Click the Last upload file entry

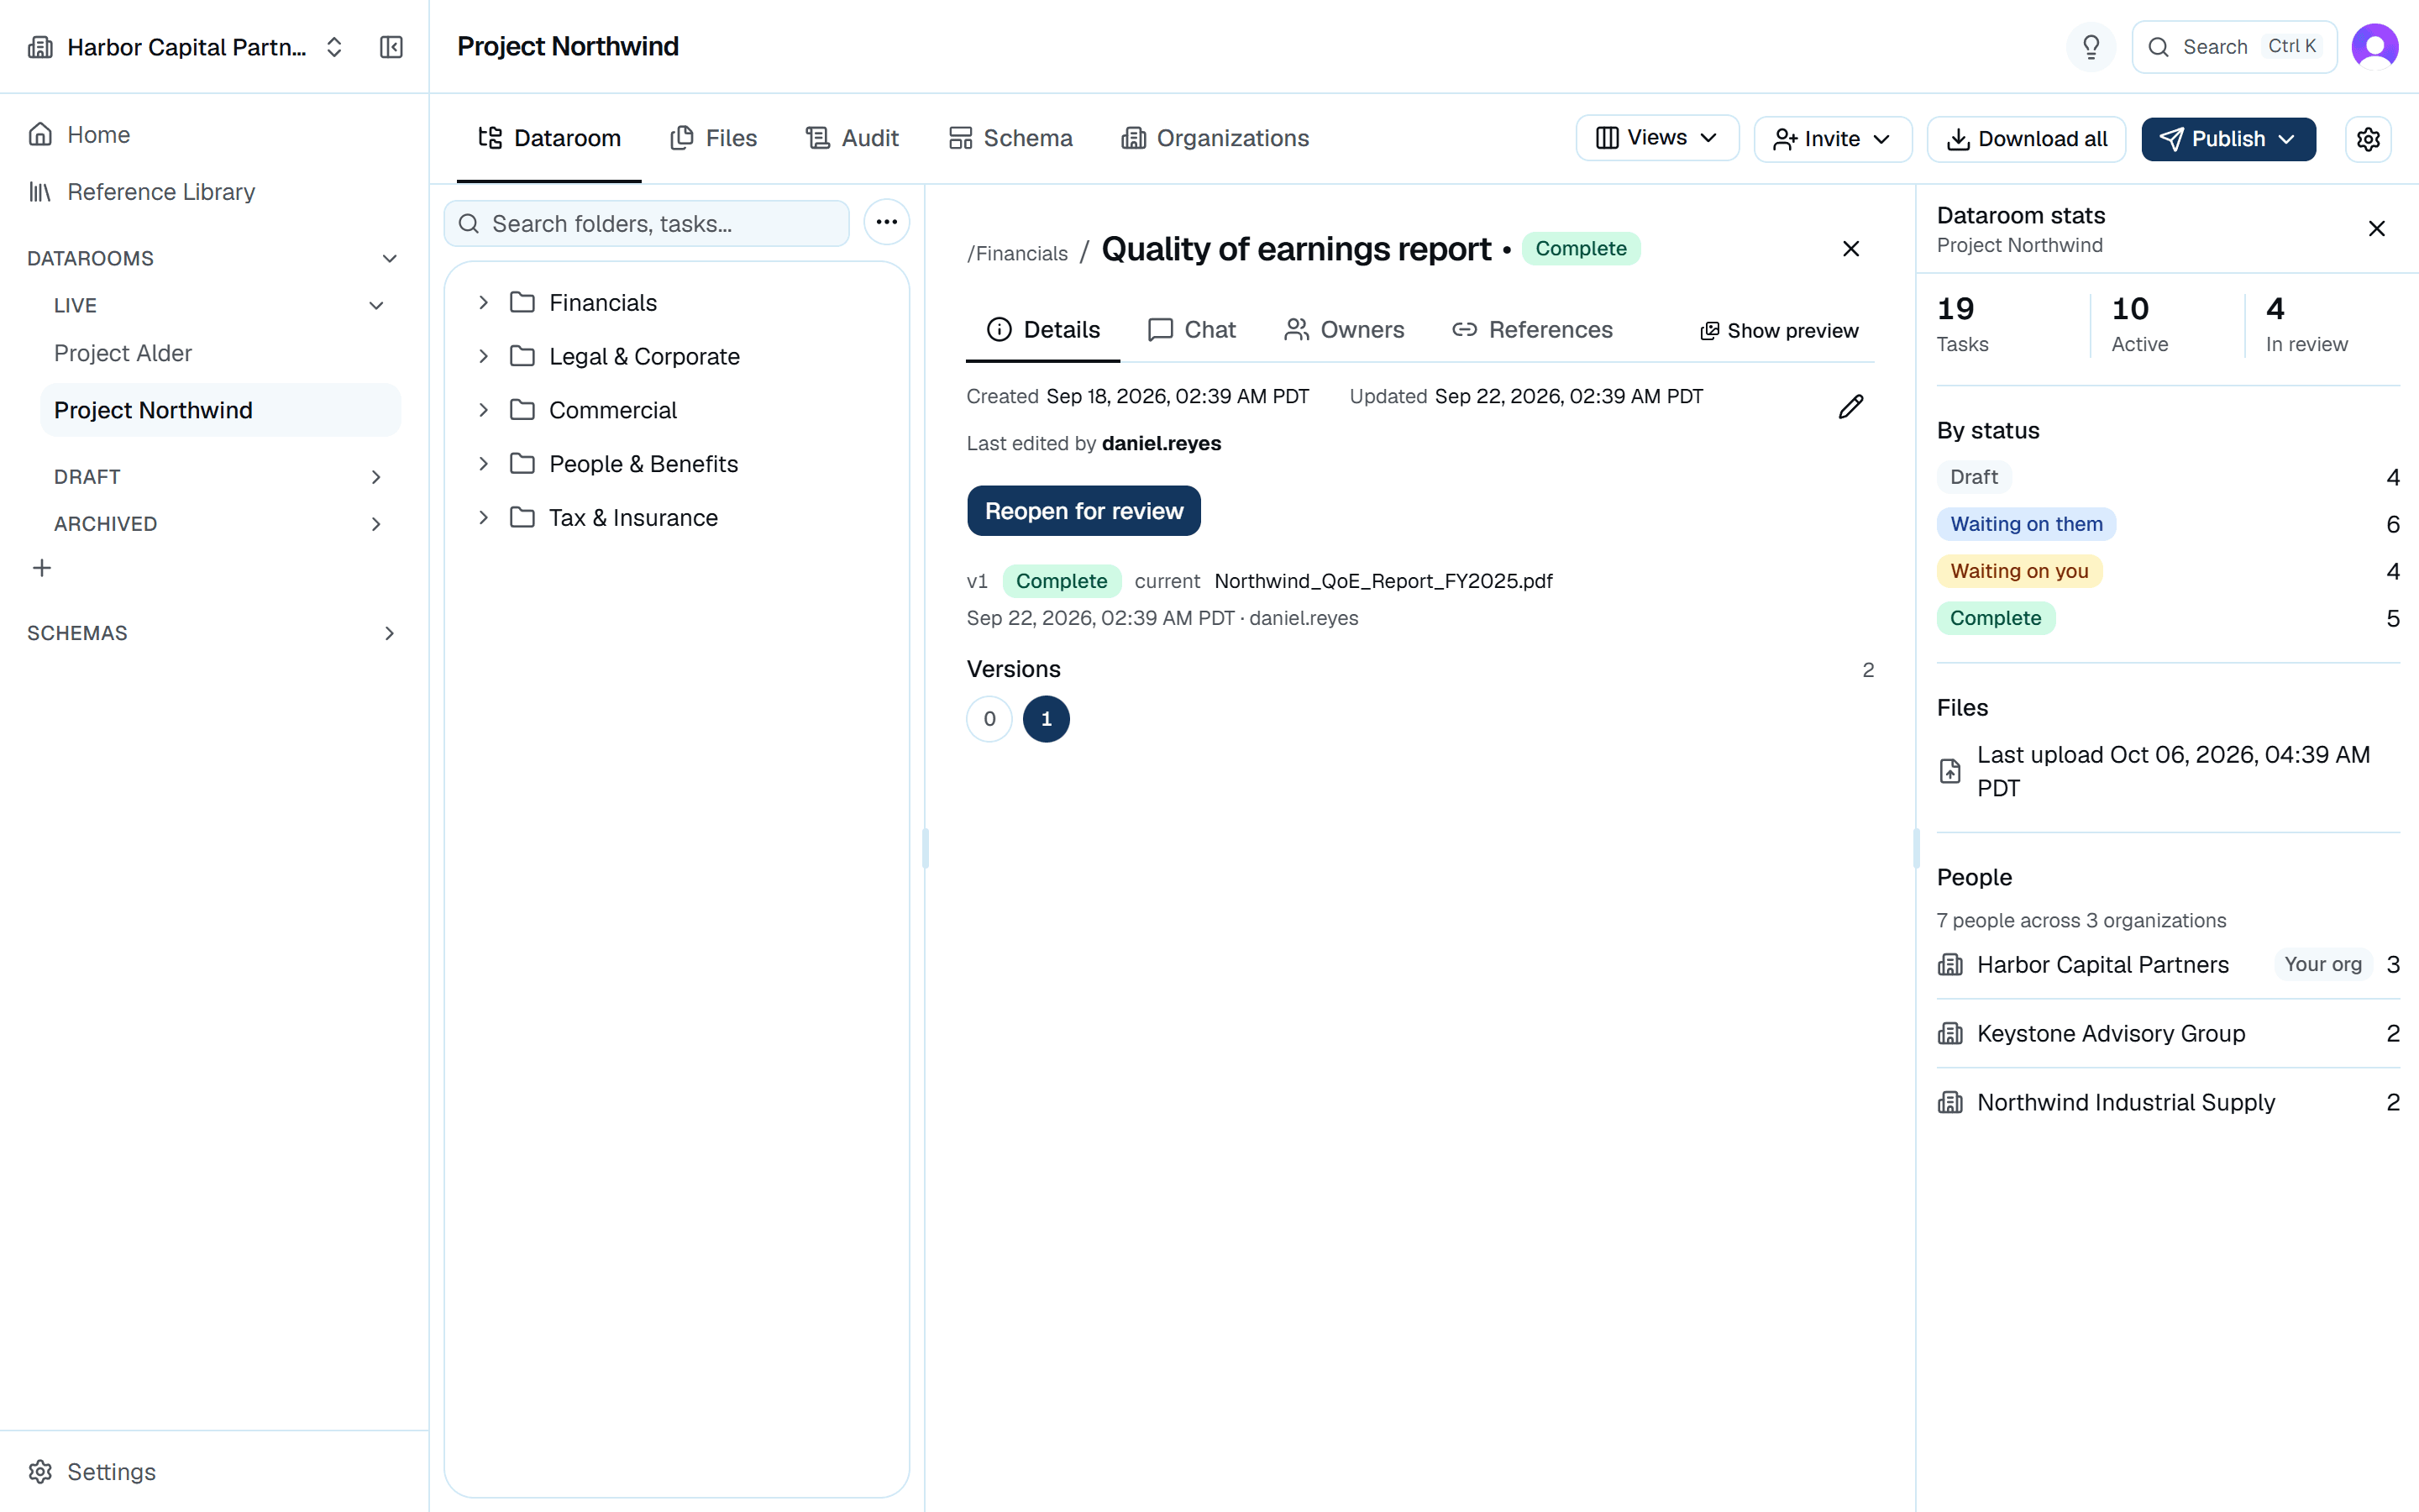(x=2167, y=771)
